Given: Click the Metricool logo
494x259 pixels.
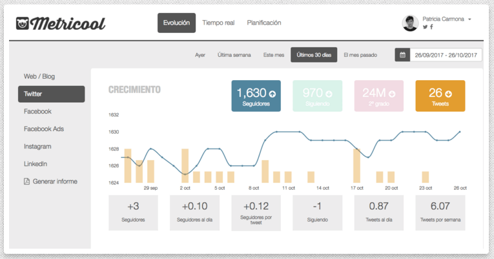Looking at the screenshot, I should pos(61,23).
